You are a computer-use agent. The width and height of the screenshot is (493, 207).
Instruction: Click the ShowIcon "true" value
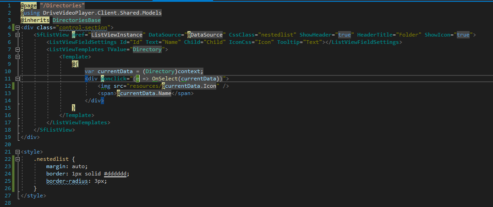click(x=463, y=35)
